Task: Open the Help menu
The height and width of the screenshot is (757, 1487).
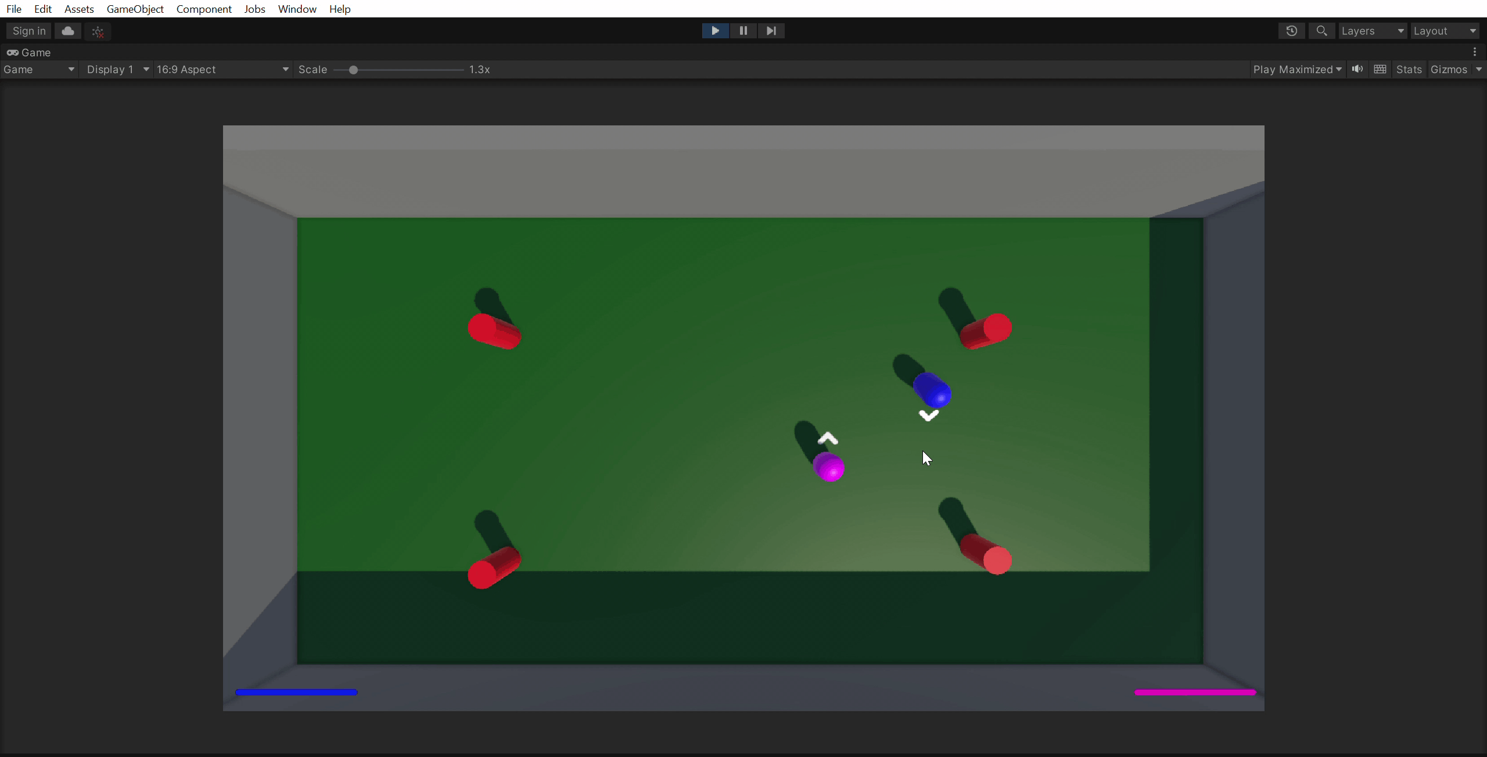Action: (x=340, y=9)
